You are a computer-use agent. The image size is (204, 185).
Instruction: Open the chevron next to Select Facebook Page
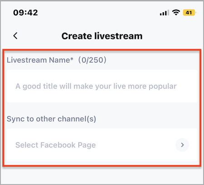tap(182, 145)
